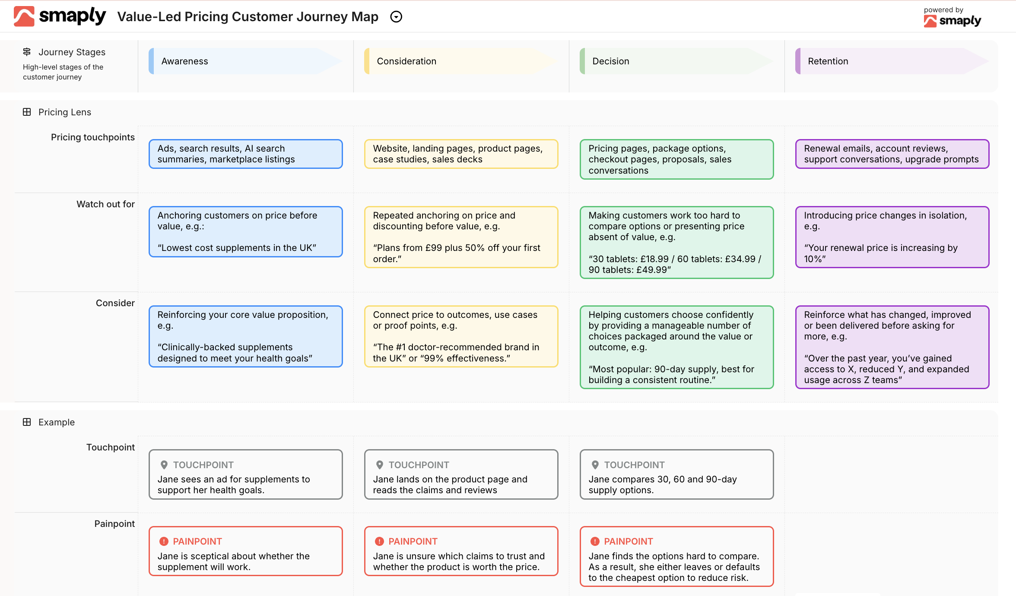Click the Pricing Lens grid icon
This screenshot has width=1016, height=596.
(27, 112)
